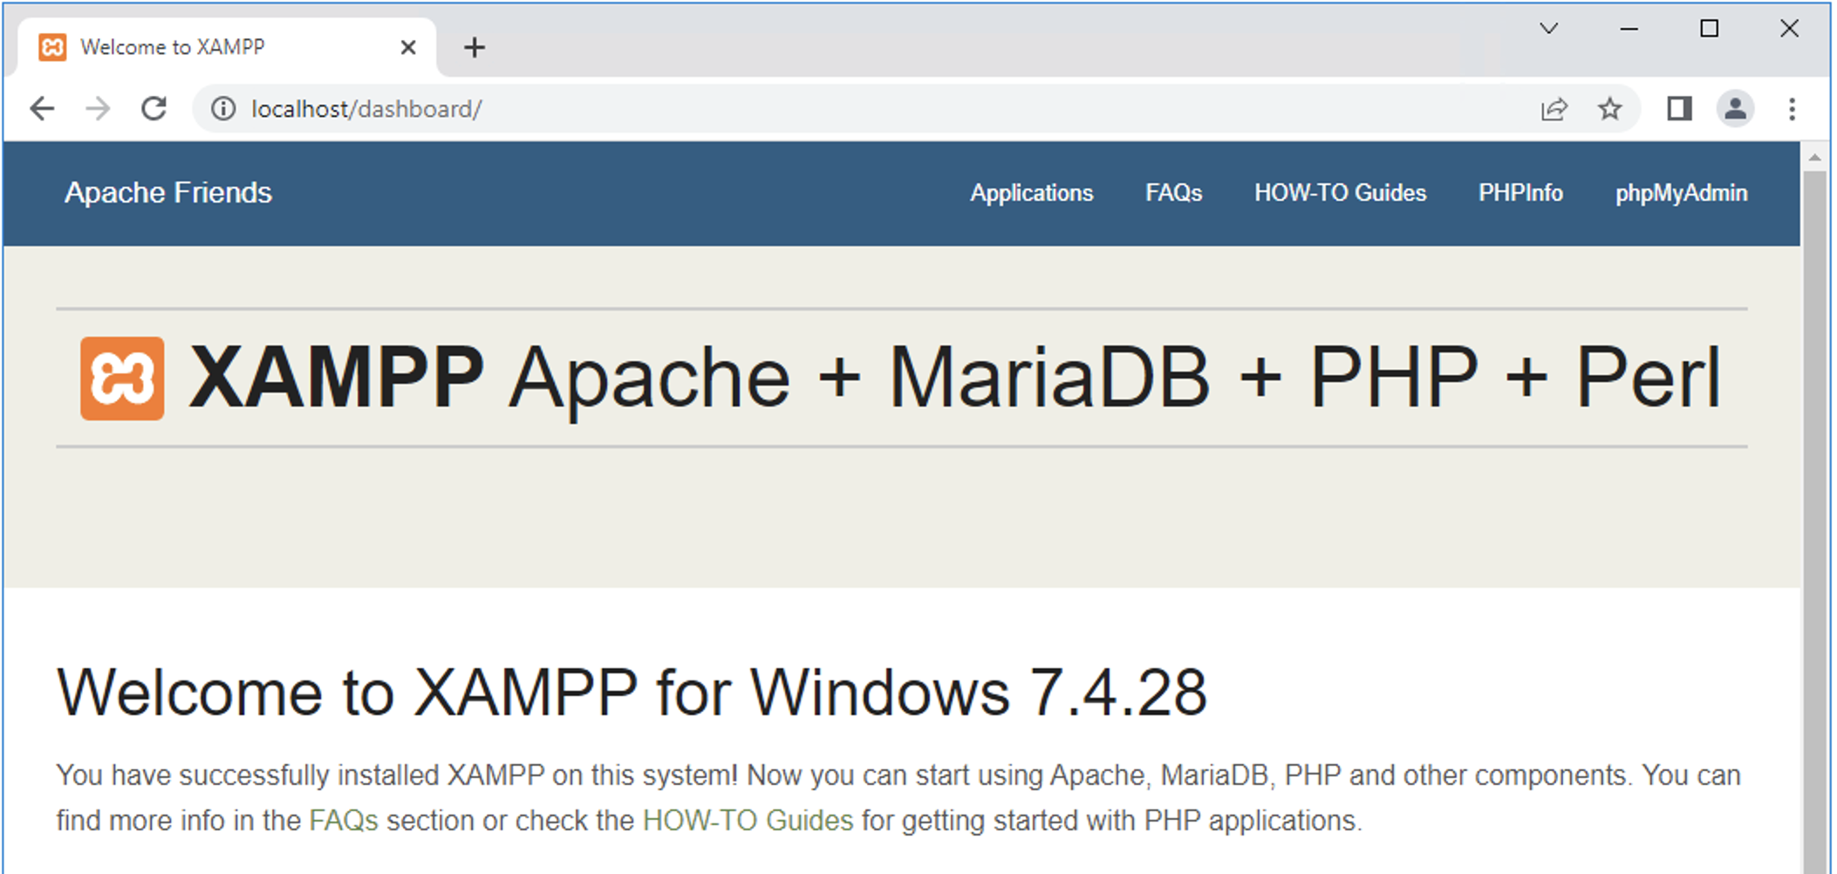Open the user profile avatar
The height and width of the screenshot is (874, 1837).
(1735, 109)
